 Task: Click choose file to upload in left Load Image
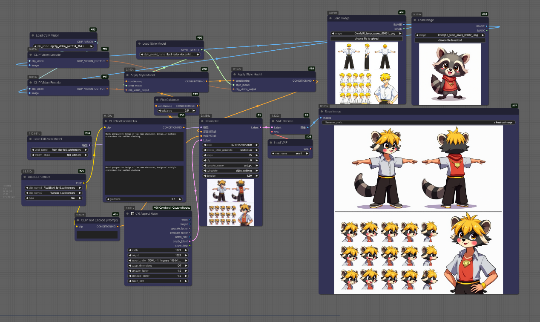pos(366,38)
